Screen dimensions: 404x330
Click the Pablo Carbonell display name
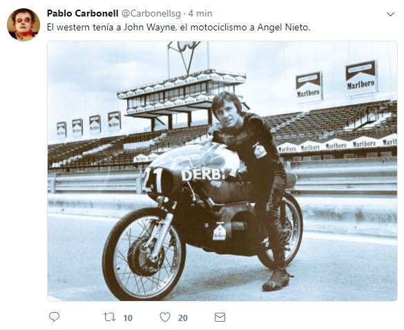coord(82,13)
